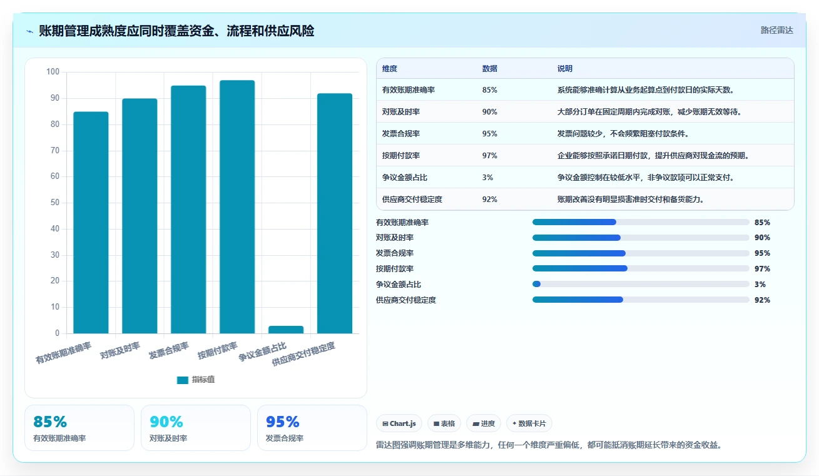
Task: Click the 100 y-axis label
Action: tap(53, 72)
